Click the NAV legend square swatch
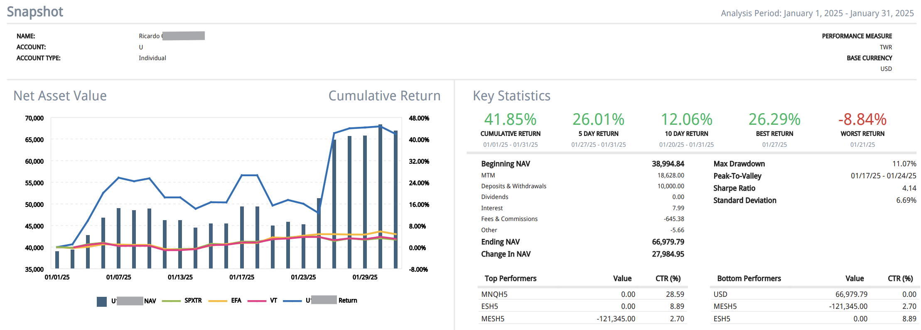The image size is (921, 330). pyautogui.click(x=101, y=301)
